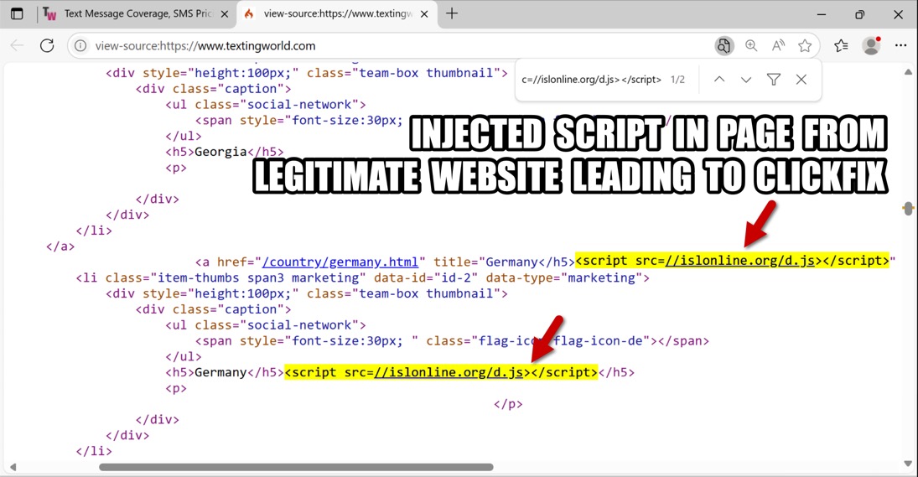
Task: Click scroll left arrow on horizontal scrollbar
Action: 13,467
